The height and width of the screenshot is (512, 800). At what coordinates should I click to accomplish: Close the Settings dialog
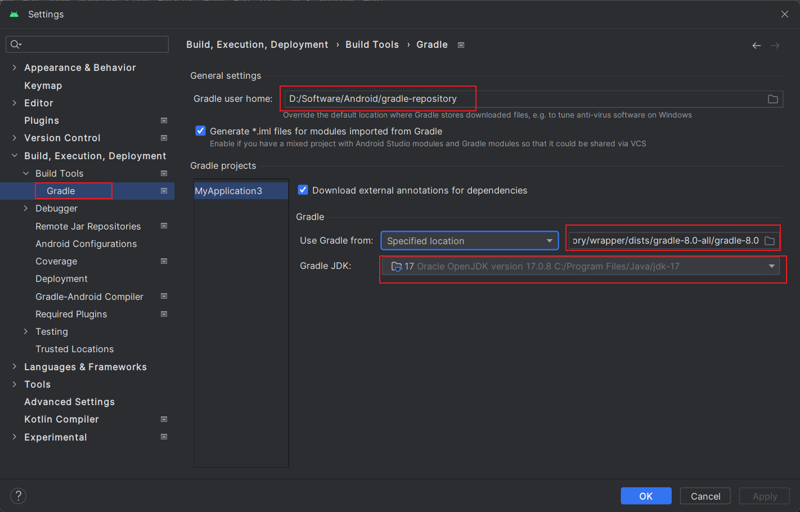(785, 14)
